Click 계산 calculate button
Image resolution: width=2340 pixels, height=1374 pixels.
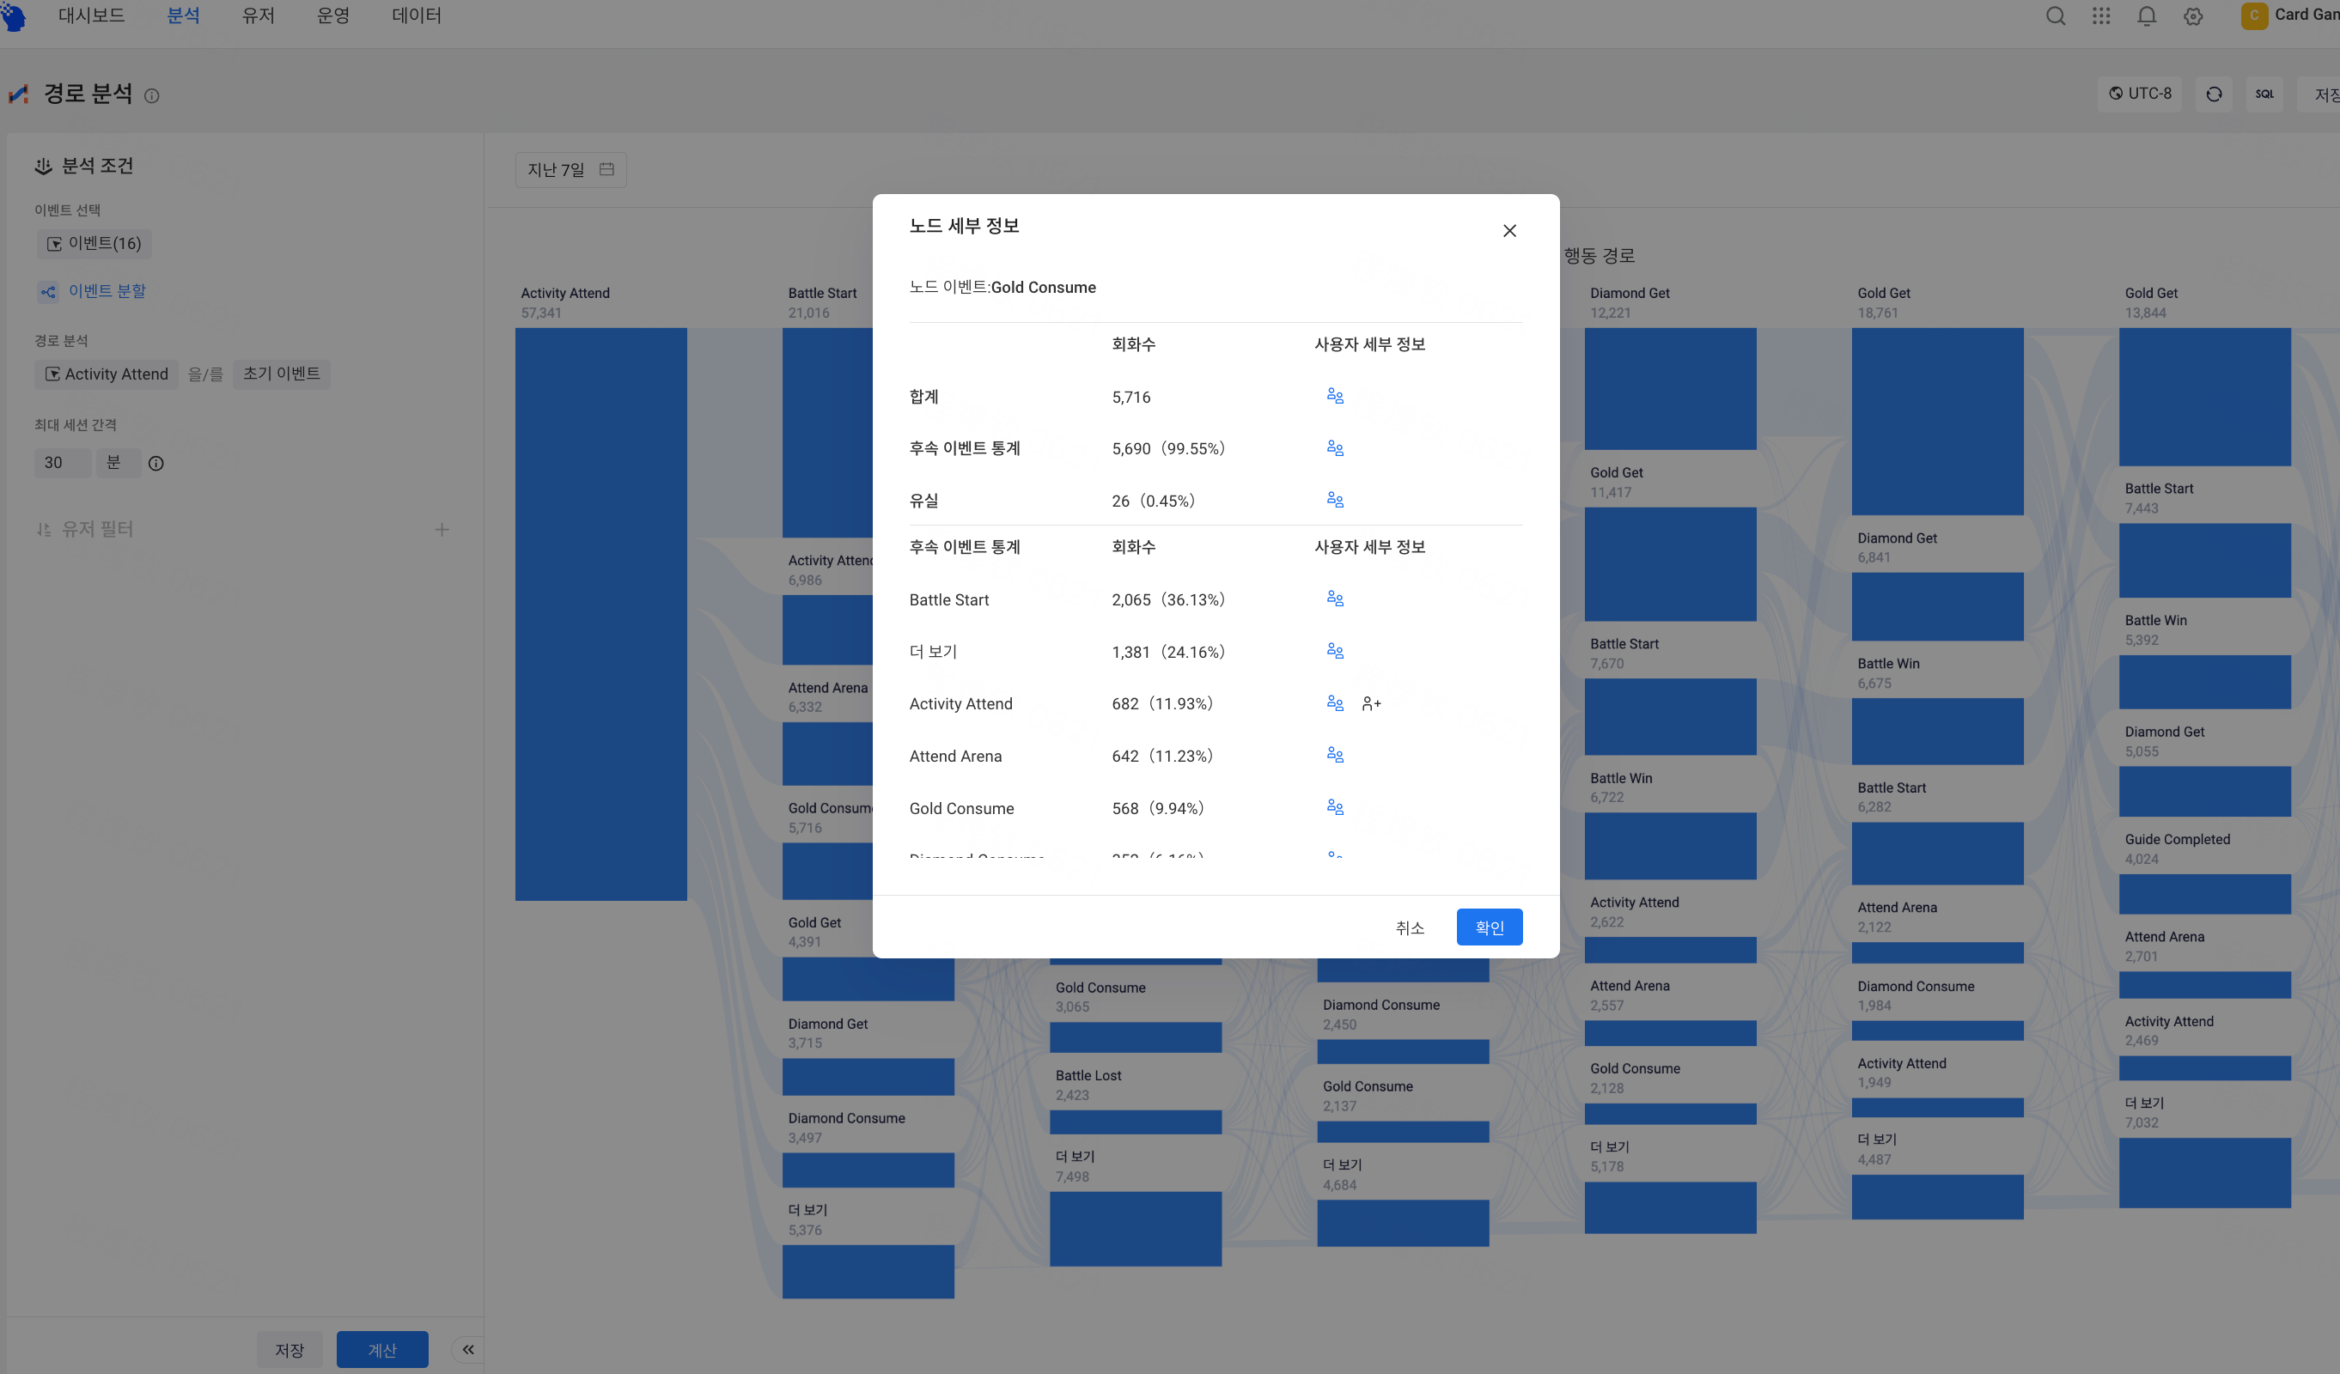click(381, 1350)
